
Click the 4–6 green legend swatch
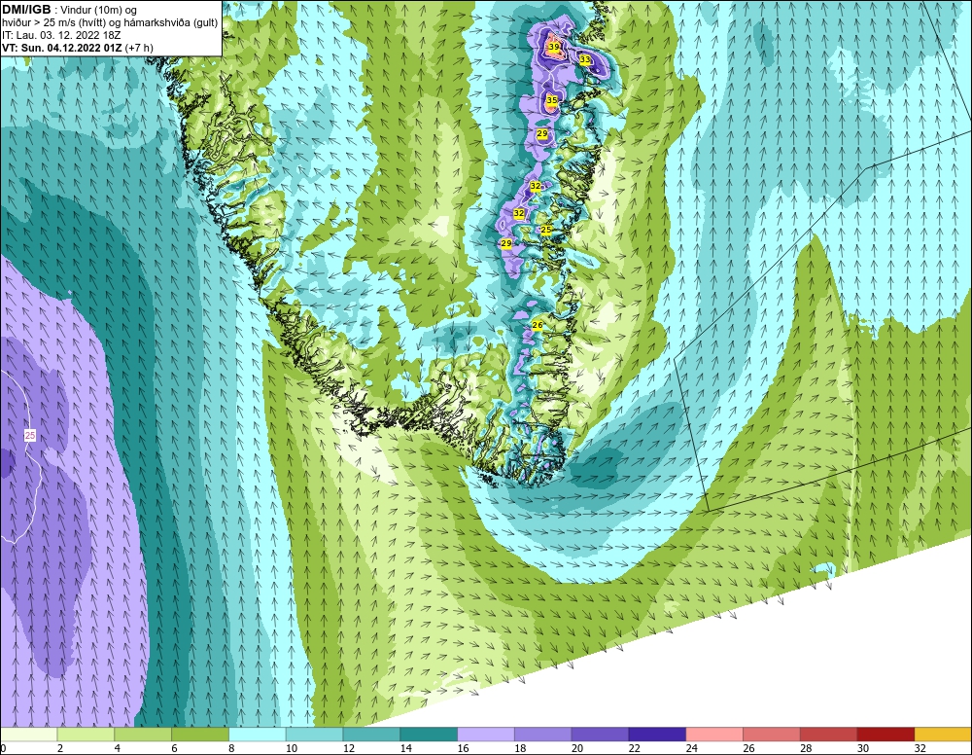point(143,735)
